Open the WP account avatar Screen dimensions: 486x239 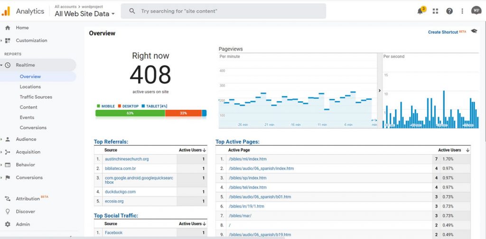point(476,10)
